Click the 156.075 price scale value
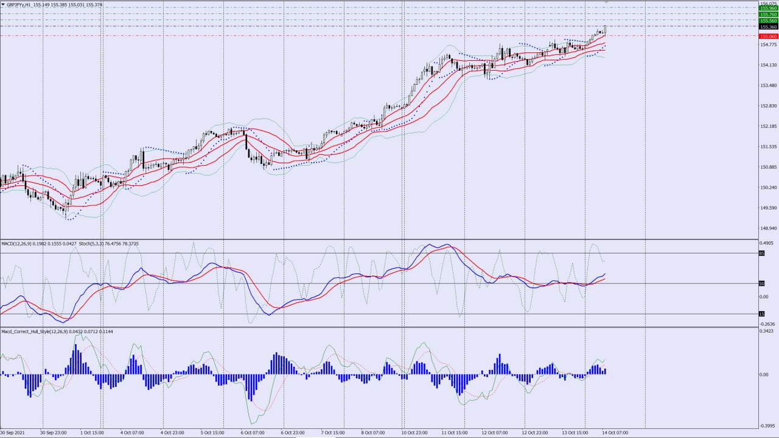Screen dimensions: 779x438 pos(769,3)
